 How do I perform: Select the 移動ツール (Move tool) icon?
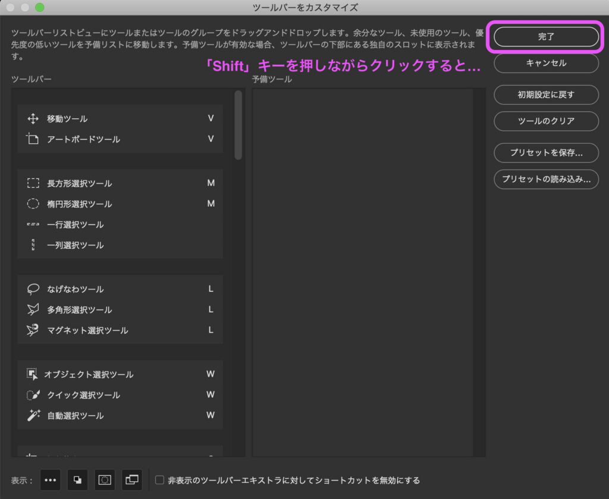33,119
